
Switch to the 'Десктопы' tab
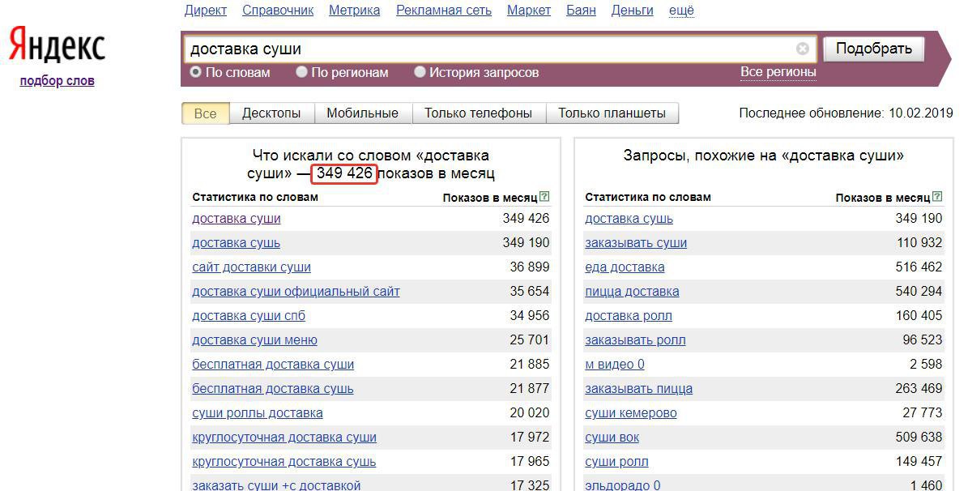click(271, 113)
